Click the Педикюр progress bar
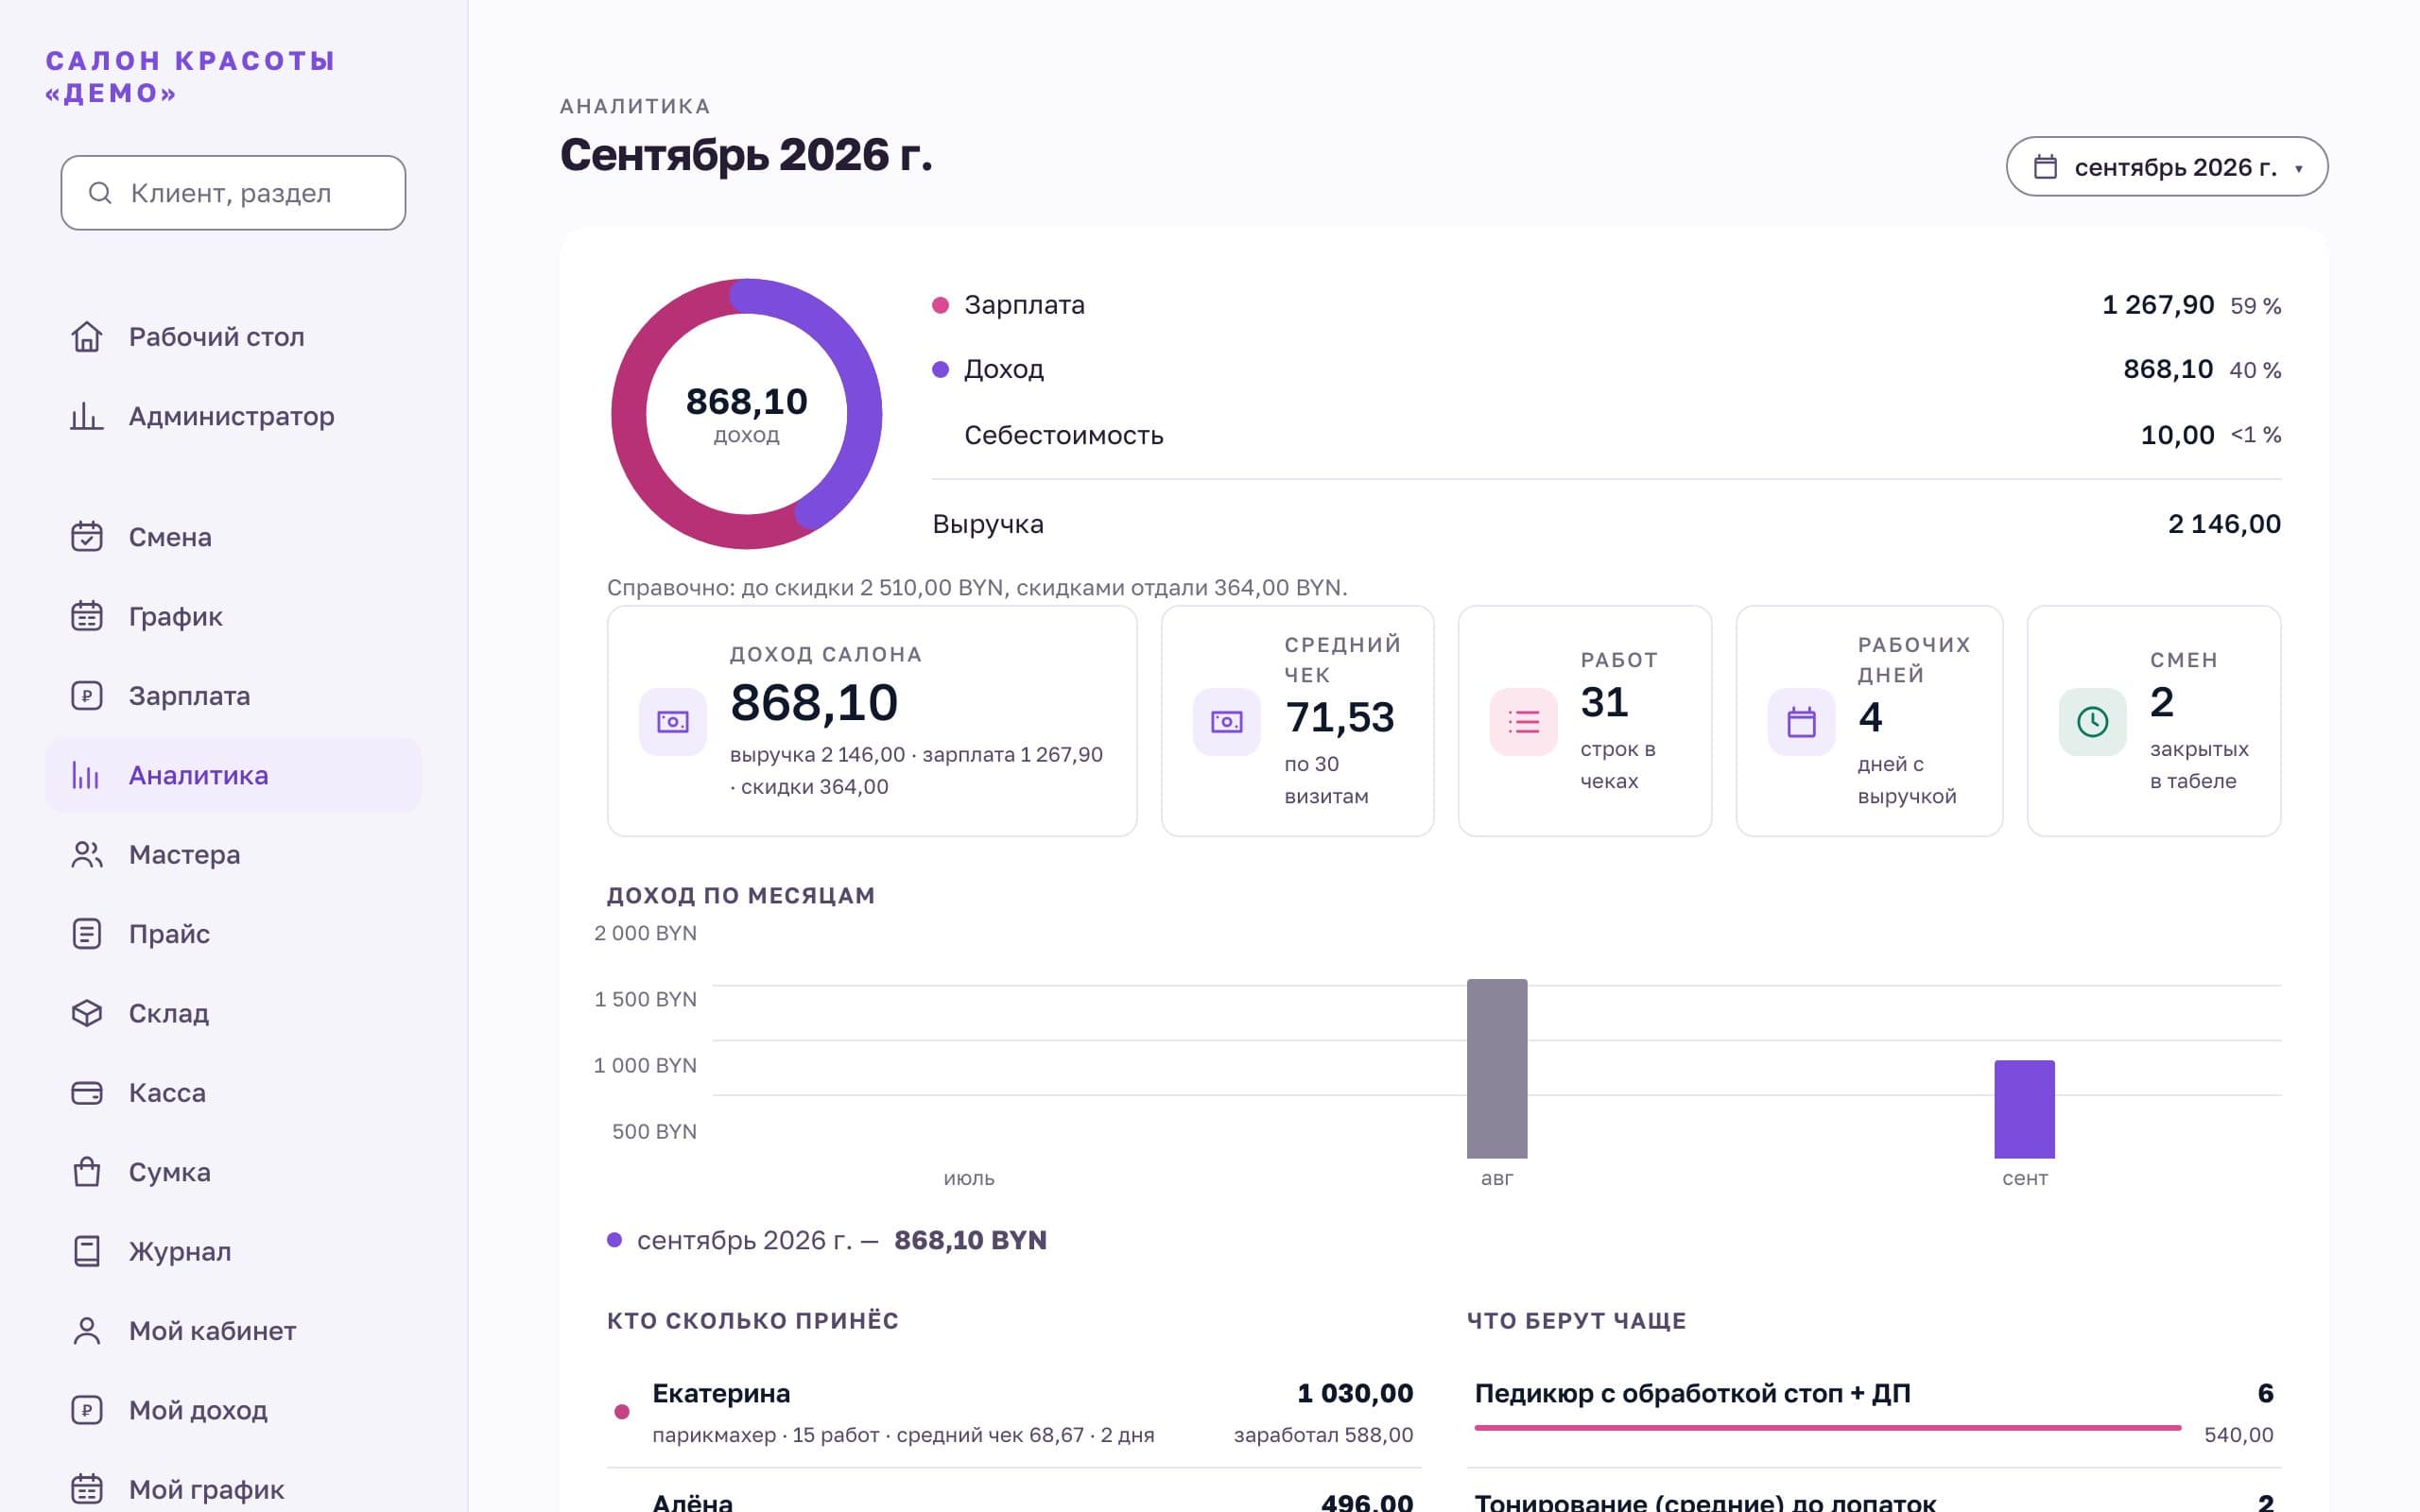The height and width of the screenshot is (1512, 2420). click(1828, 1428)
